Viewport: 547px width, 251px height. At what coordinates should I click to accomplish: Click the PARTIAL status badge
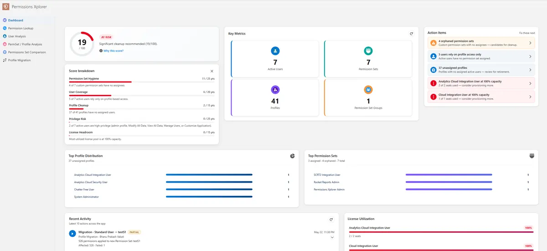point(134,232)
